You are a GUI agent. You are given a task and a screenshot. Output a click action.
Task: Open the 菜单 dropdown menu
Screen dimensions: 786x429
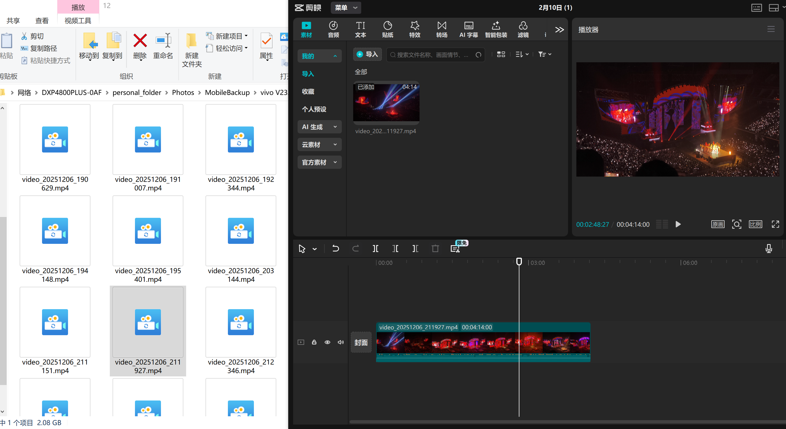346,8
